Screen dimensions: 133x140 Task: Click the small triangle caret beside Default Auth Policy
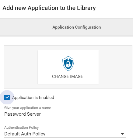pos(122,134)
